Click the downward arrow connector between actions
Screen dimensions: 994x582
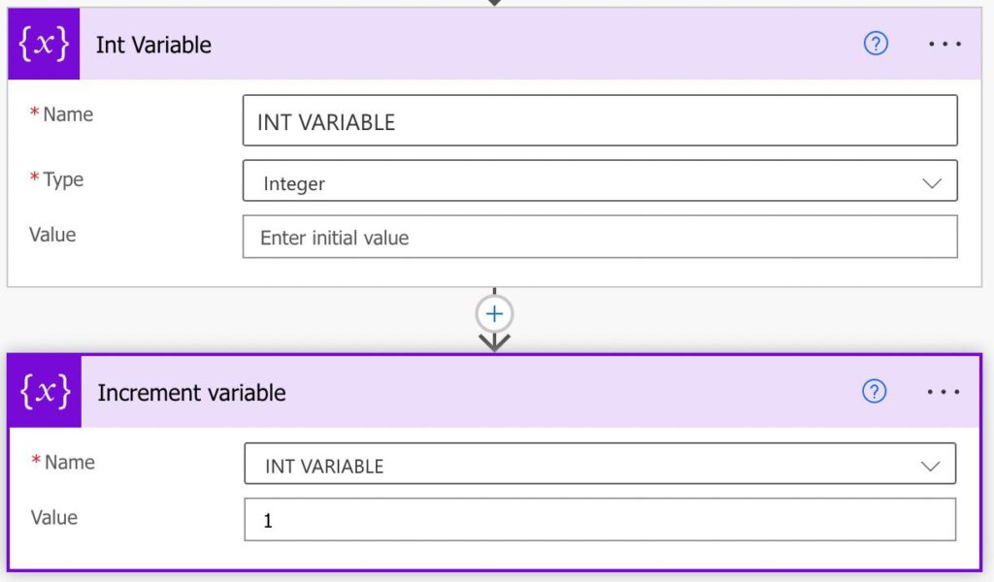(x=495, y=341)
